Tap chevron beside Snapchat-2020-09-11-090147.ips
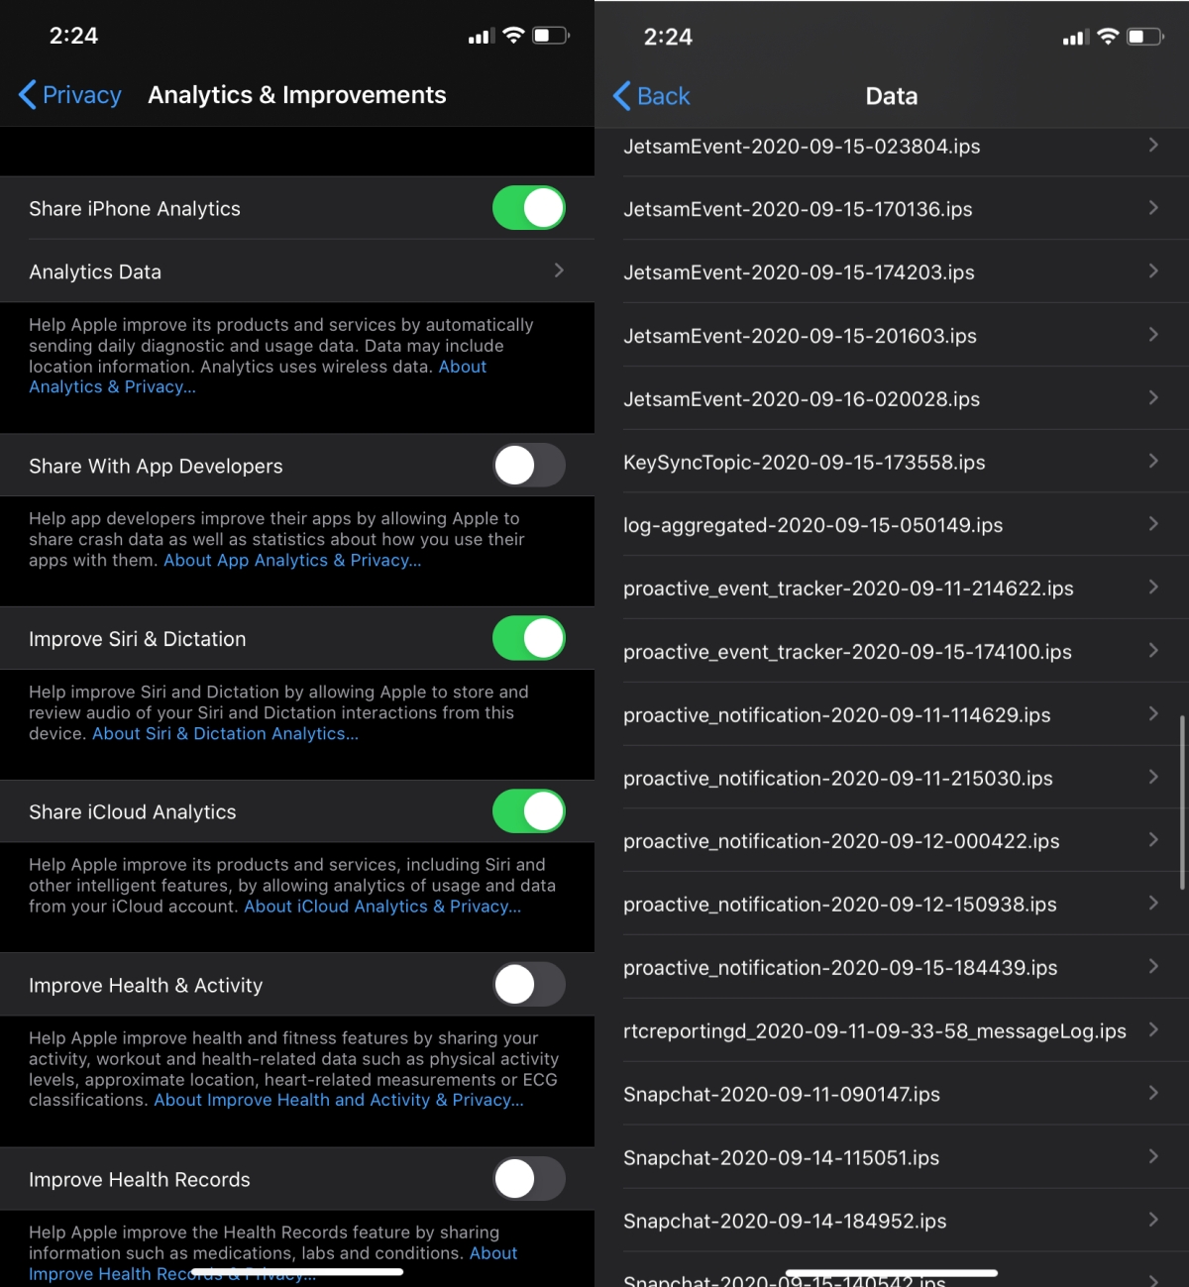The image size is (1189, 1287). (1153, 1093)
